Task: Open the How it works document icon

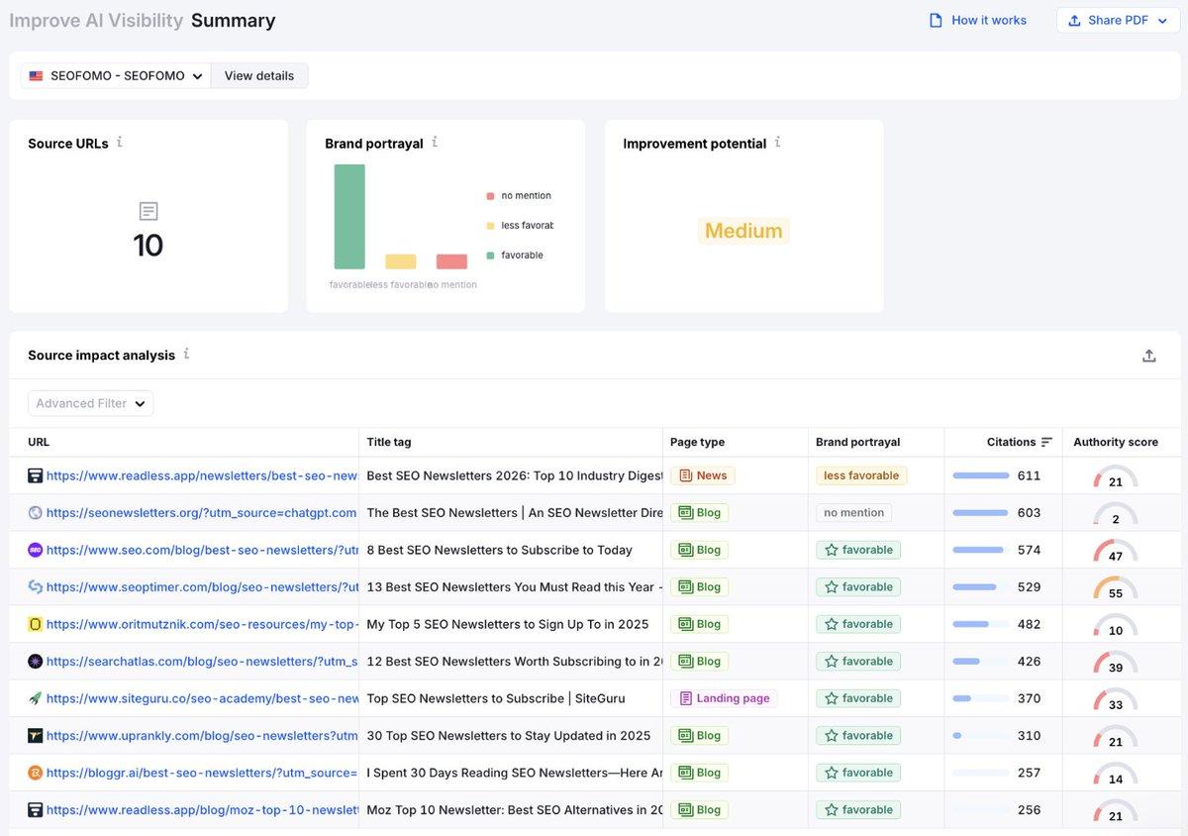Action: (936, 20)
